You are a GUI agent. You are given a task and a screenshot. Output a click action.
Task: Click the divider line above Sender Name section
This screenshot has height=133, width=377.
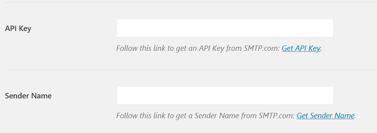click(191, 70)
